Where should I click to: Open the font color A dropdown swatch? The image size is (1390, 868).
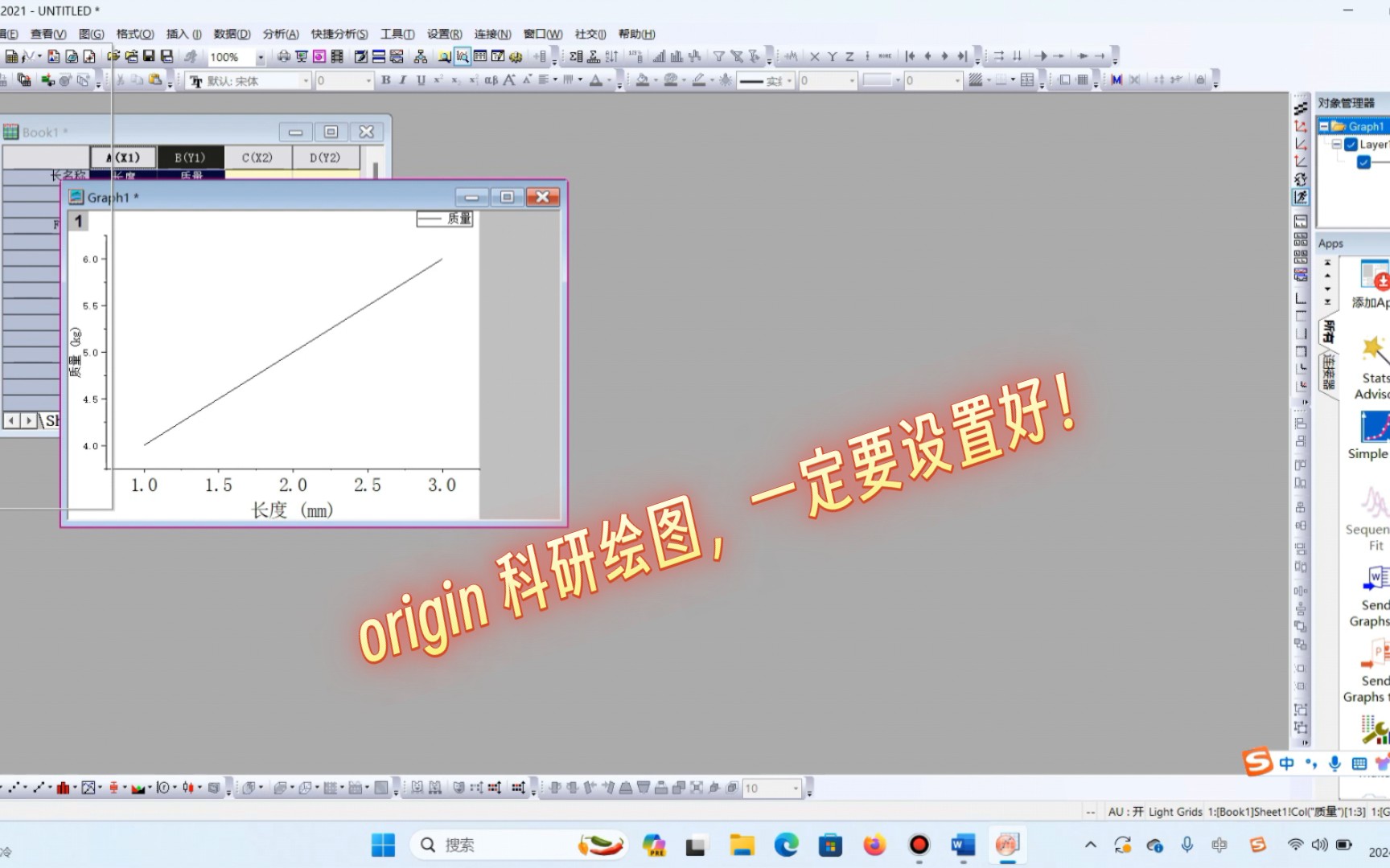[603, 80]
